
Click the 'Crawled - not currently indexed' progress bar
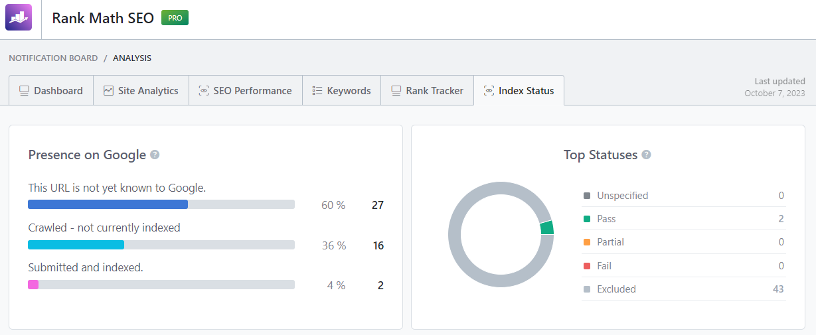point(161,245)
